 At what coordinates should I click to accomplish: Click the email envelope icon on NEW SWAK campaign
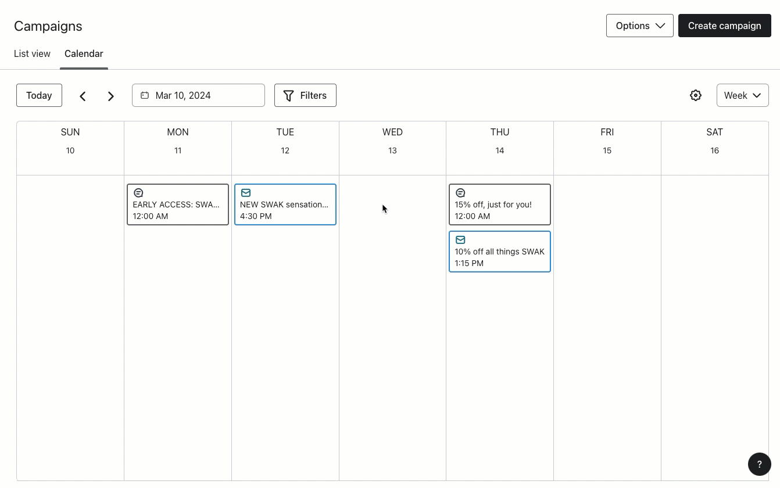tap(246, 192)
